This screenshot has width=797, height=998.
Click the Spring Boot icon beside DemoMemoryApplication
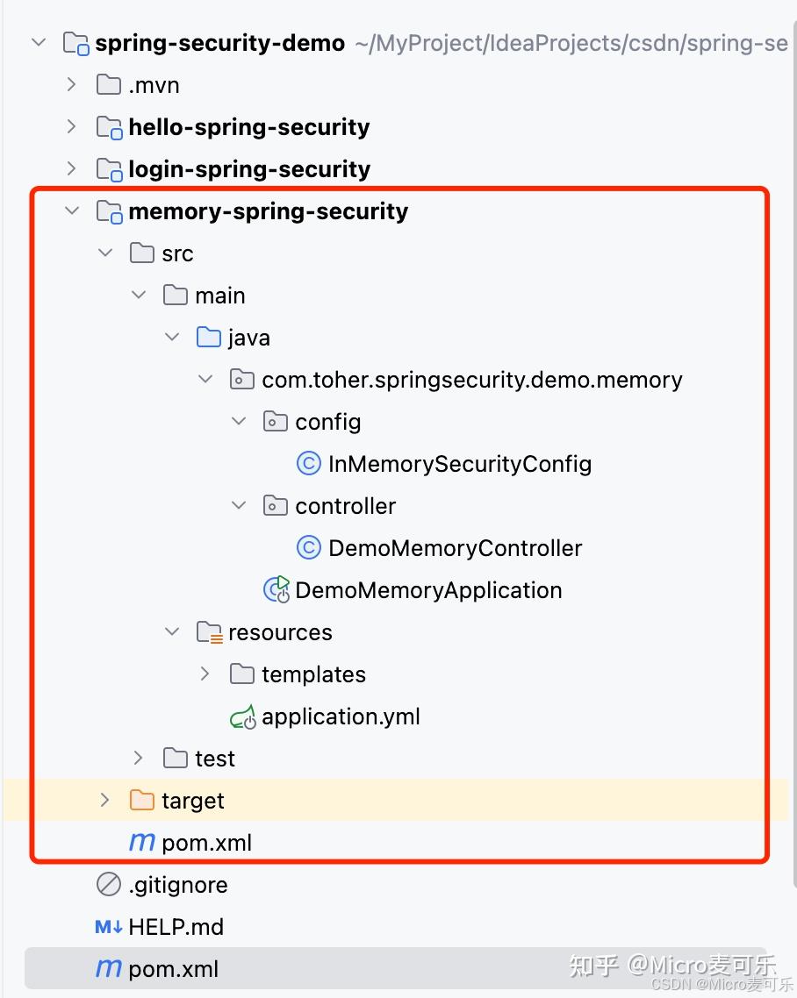[x=276, y=589]
